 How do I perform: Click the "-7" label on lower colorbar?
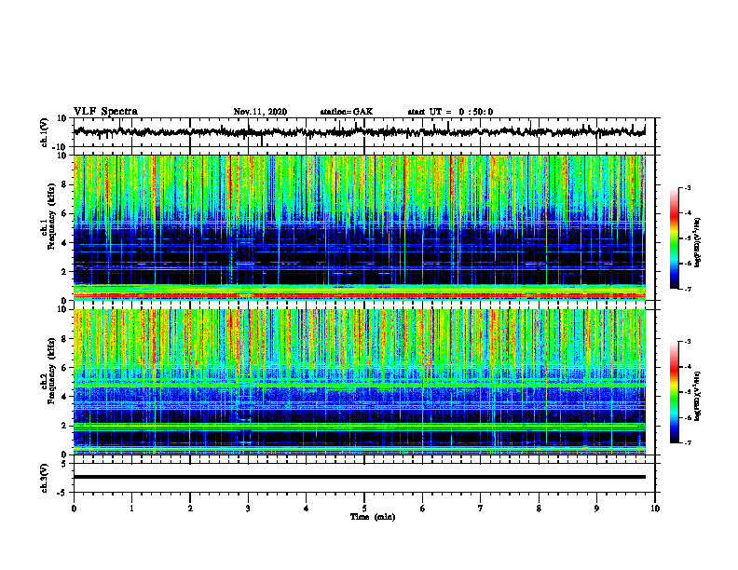pos(688,443)
